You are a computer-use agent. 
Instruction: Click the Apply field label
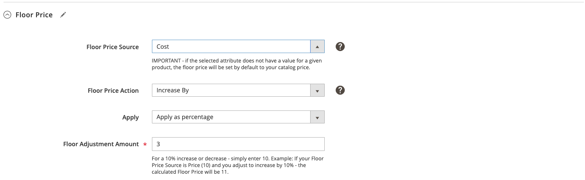coord(131,118)
